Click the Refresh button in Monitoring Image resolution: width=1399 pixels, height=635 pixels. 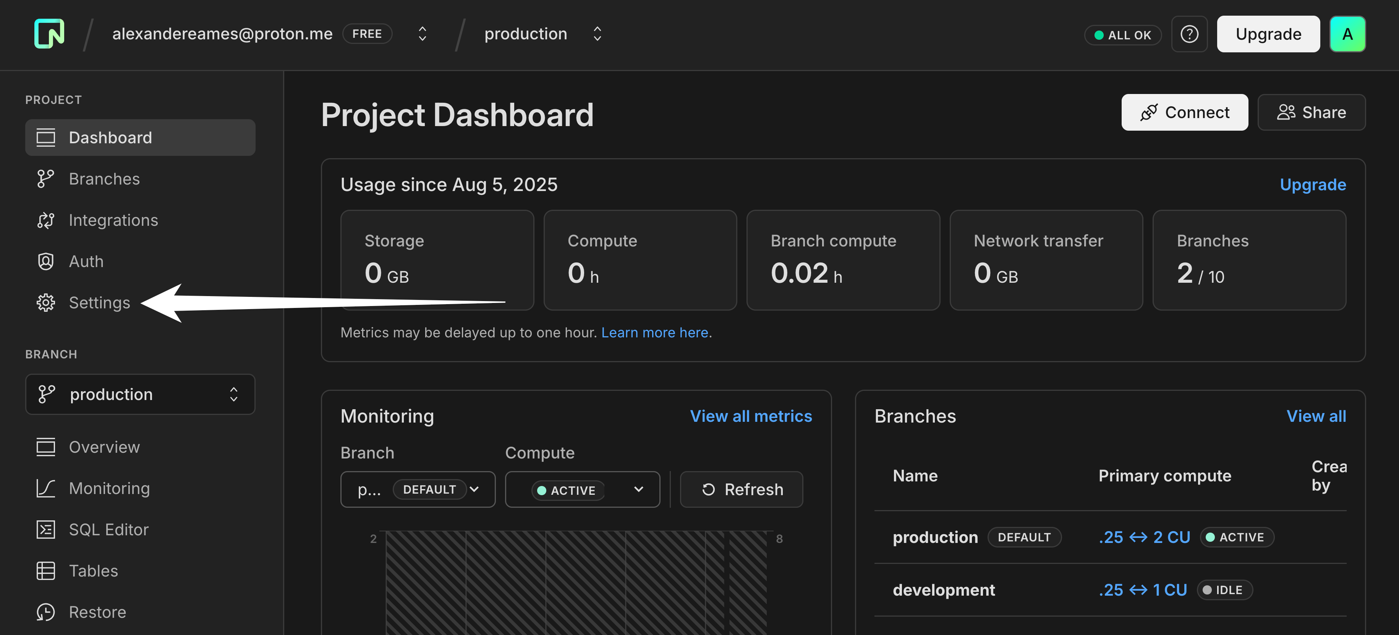(741, 489)
